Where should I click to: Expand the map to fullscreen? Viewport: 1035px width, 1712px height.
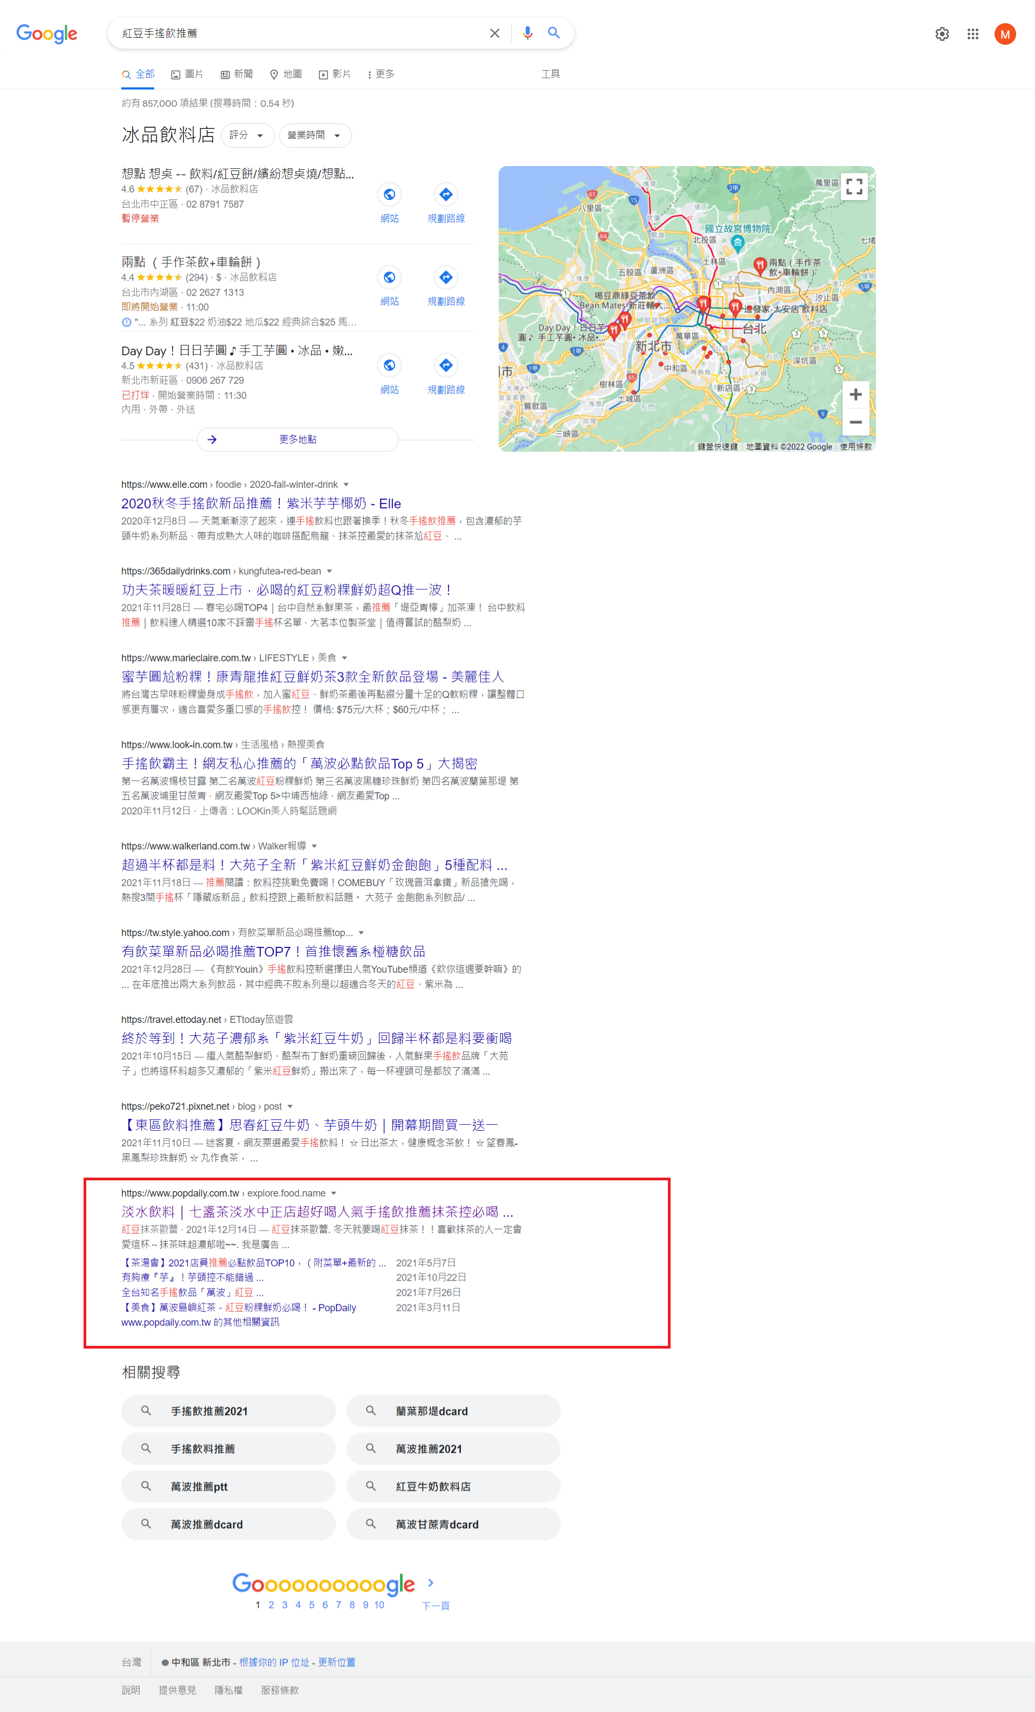point(854,186)
